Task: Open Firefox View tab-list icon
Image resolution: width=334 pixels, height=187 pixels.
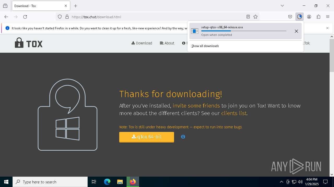Action: pos(5,6)
